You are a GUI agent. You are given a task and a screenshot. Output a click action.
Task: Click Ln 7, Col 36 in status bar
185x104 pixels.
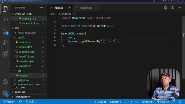click(x=100, y=102)
